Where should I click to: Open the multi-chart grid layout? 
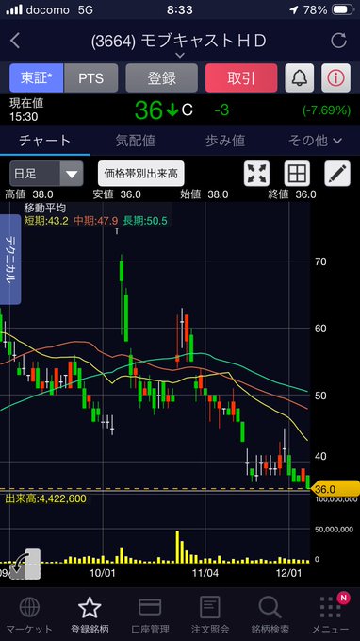[x=297, y=174]
